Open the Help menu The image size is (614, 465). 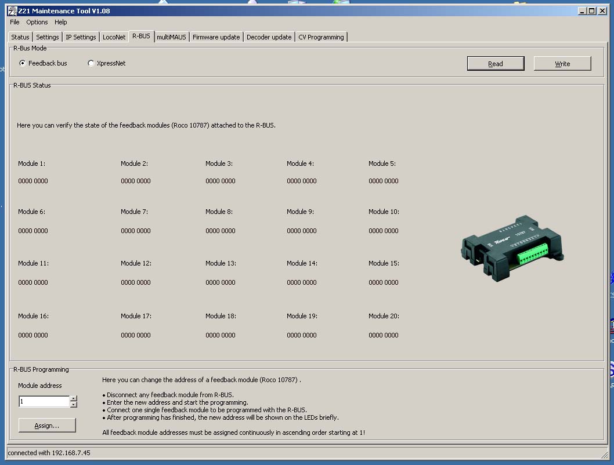61,22
